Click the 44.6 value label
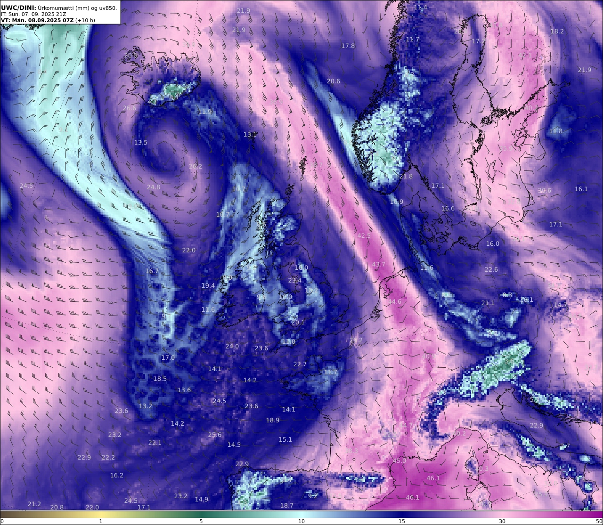 tap(395, 301)
